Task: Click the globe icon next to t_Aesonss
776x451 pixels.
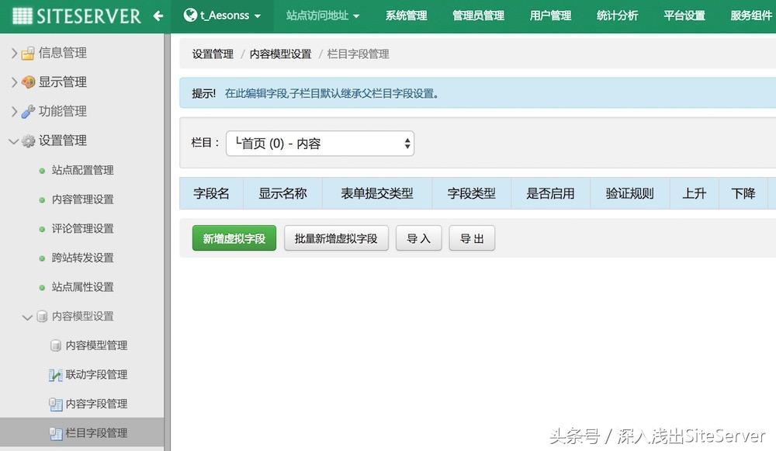Action: pyautogui.click(x=190, y=16)
